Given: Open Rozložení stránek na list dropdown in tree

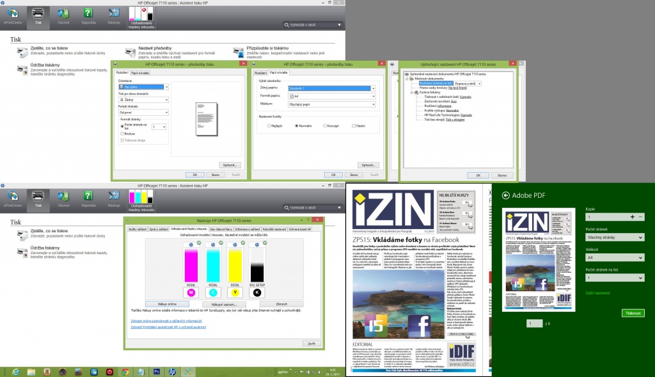Looking at the screenshot, I should [468, 84].
